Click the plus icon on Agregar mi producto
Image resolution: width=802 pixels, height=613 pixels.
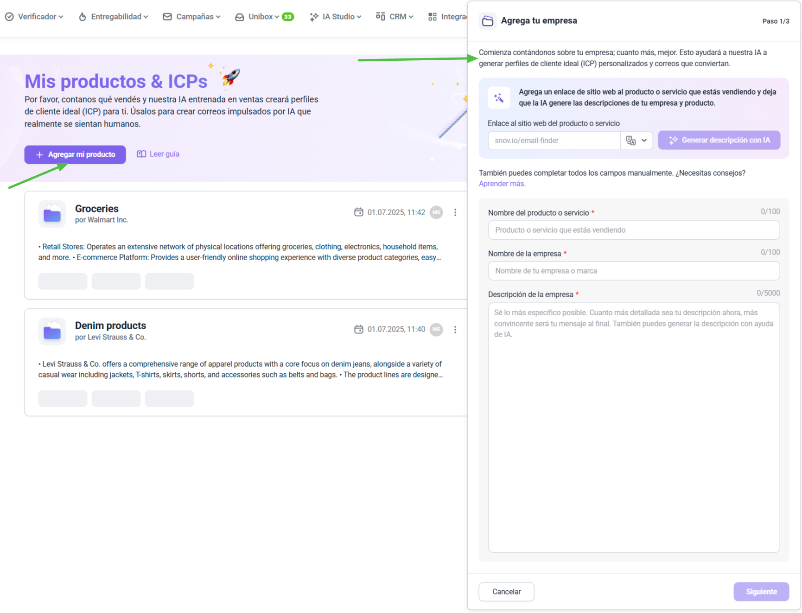(39, 155)
